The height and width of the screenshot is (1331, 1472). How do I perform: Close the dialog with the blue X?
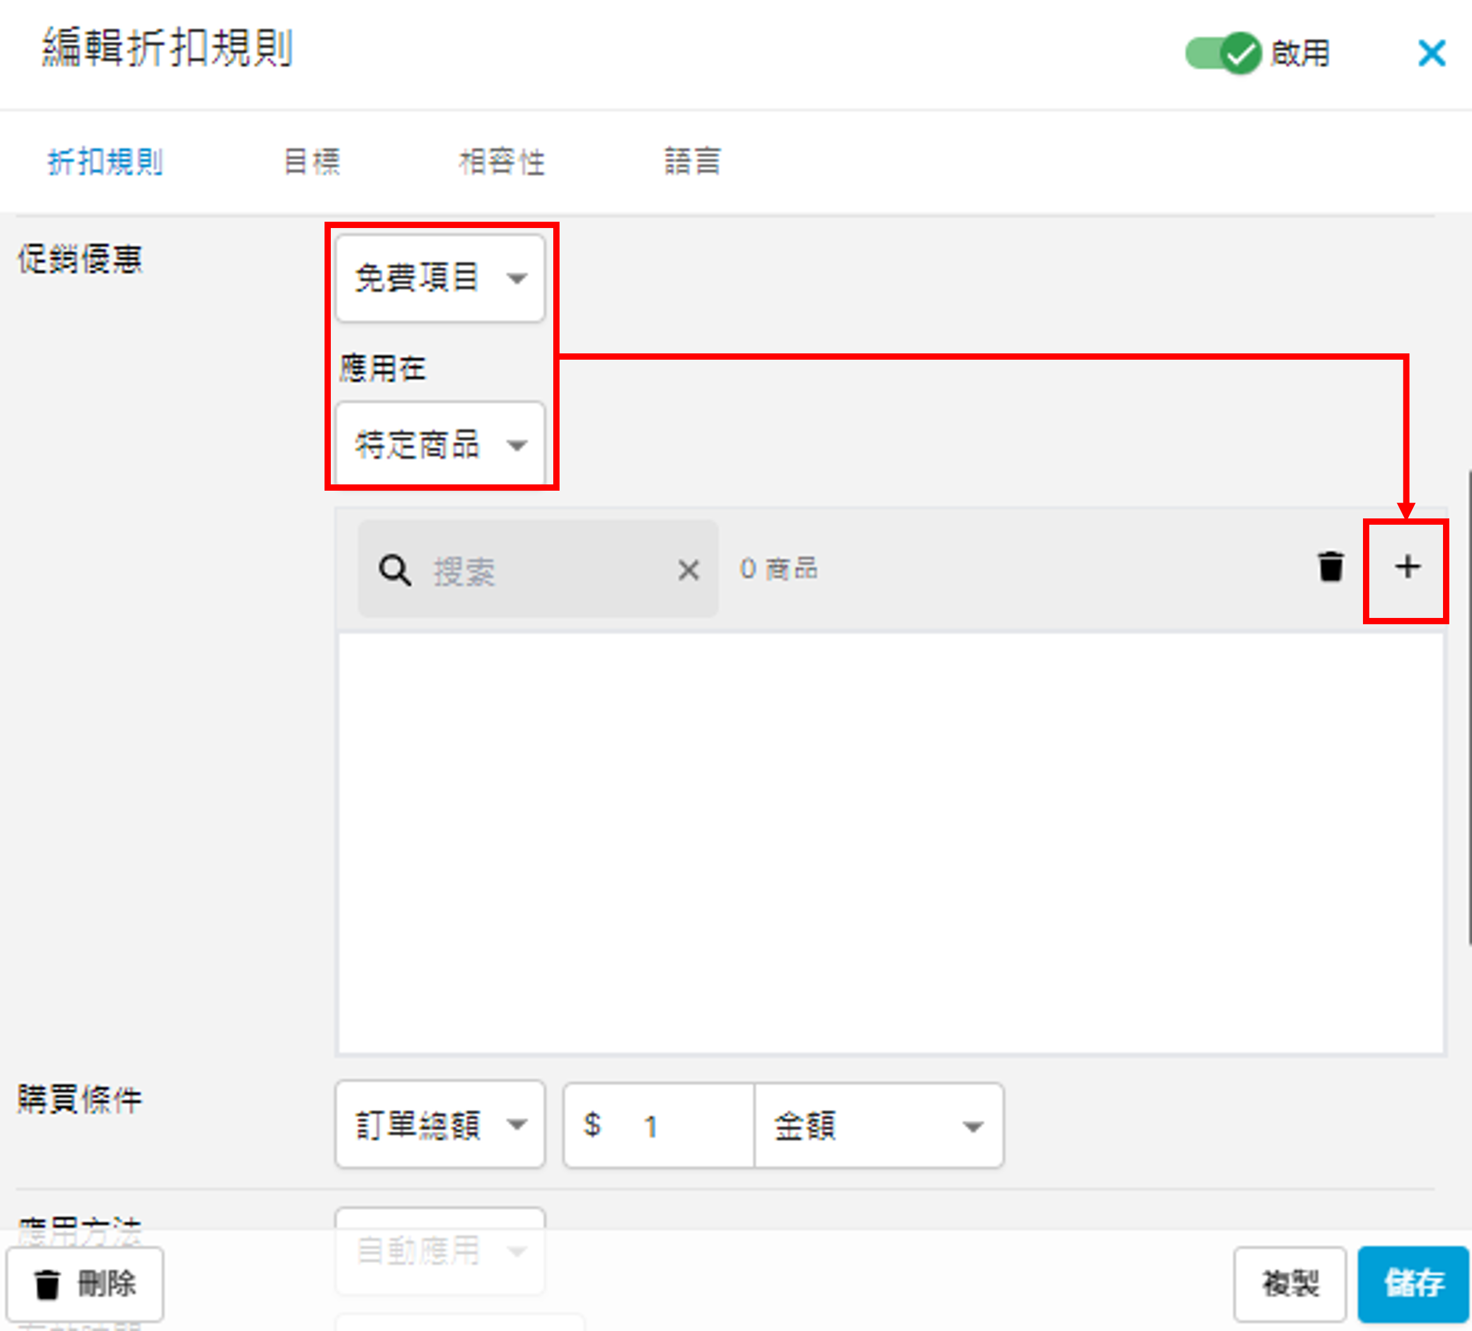coord(1431,54)
